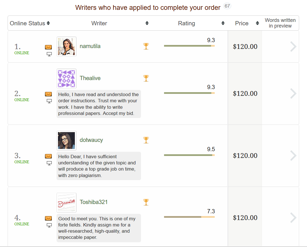Click Thealive's purple pattern avatar
The image size is (307, 247).
(x=66, y=79)
